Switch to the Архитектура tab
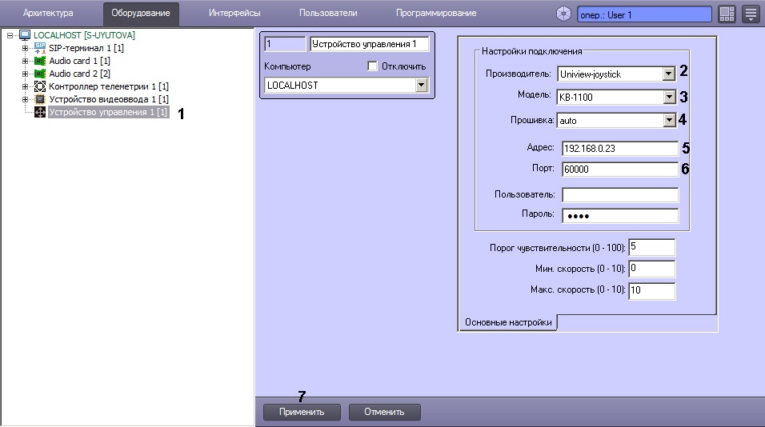The width and height of the screenshot is (765, 427). click(48, 14)
